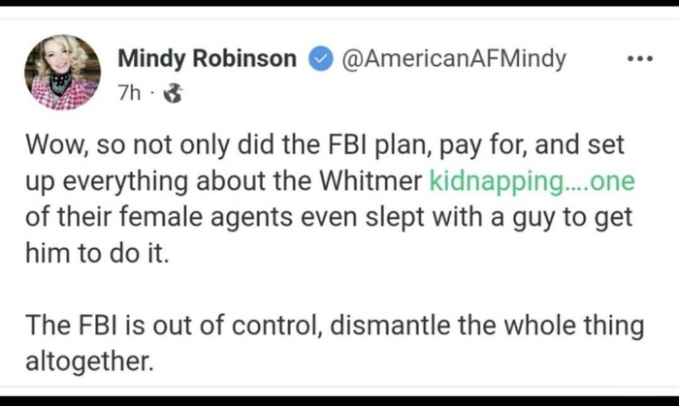The image size is (679, 406).
Task: Open the @AmericanAFMindy handle link
Action: 451,60
